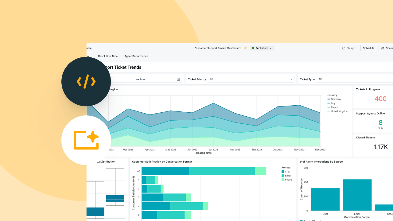The width and height of the screenshot is (393, 221).
Task: Click the Schedule button
Action: 368,48
